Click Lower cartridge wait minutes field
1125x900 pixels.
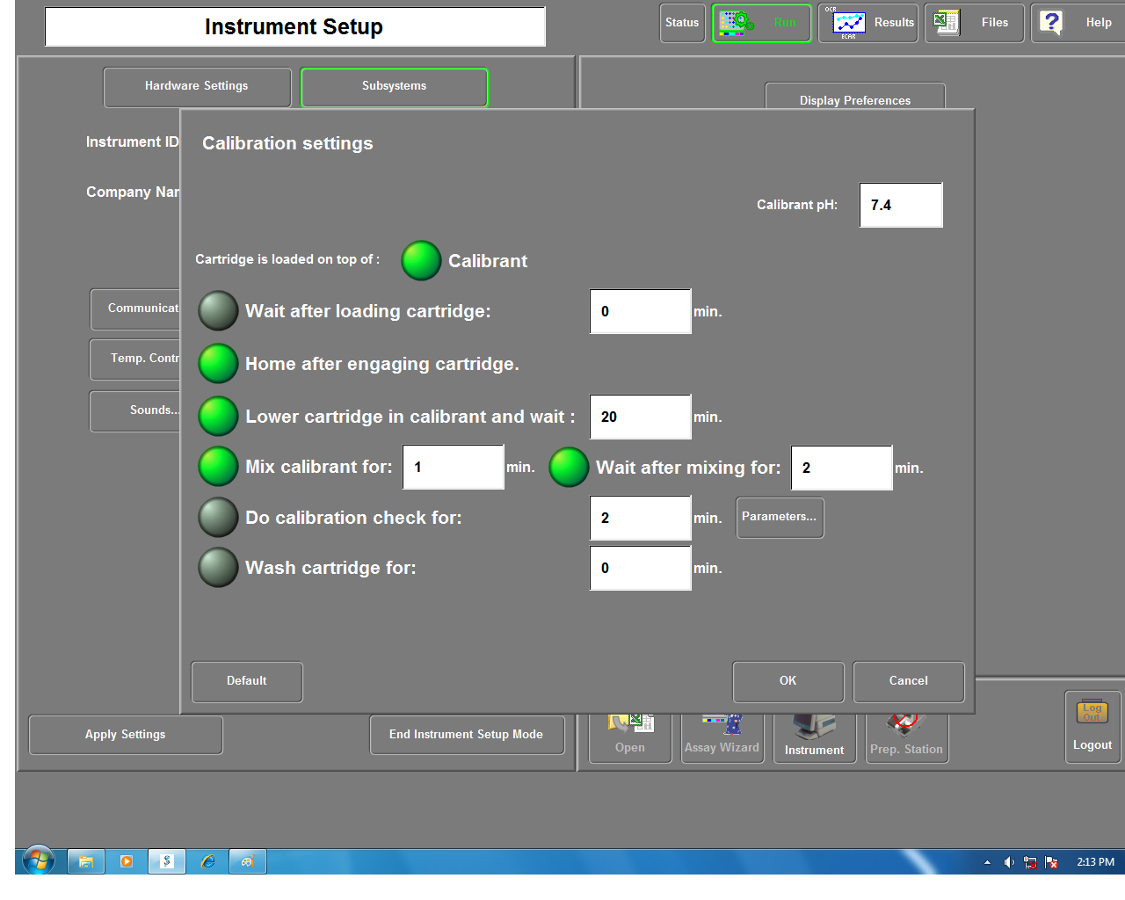[640, 417]
